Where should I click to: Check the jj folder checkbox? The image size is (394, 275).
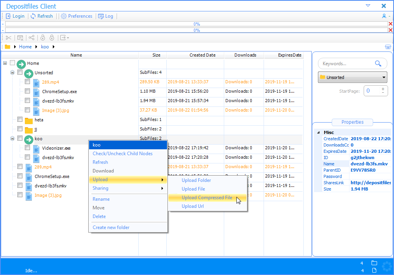pyautogui.click(x=20, y=129)
